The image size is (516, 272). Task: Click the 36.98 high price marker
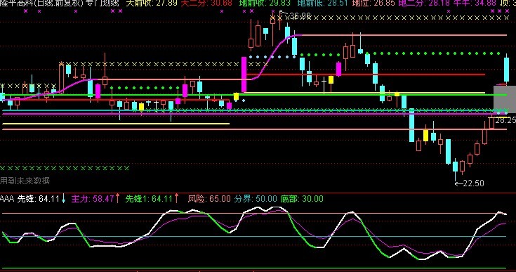[296, 15]
